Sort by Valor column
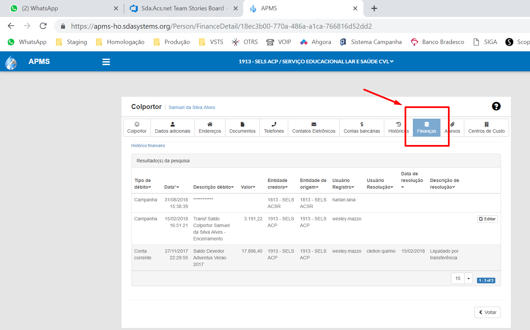The image size is (530, 330). click(x=248, y=187)
